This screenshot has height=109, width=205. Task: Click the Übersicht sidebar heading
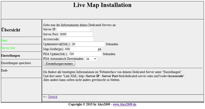click(11, 30)
